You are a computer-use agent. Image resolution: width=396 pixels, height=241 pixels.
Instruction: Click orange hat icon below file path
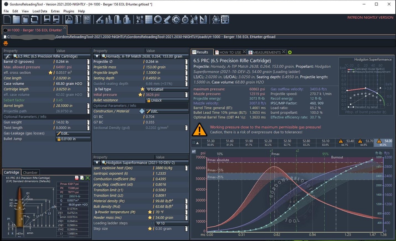tap(6, 43)
